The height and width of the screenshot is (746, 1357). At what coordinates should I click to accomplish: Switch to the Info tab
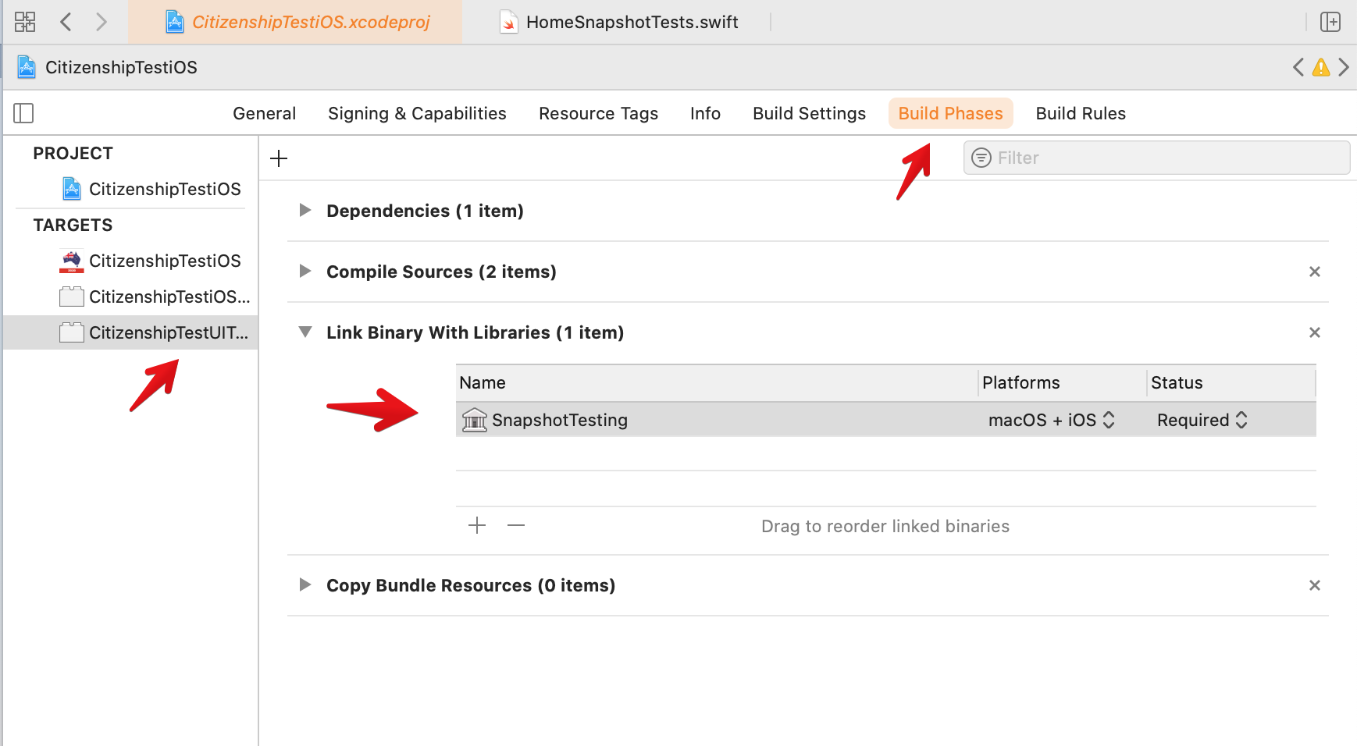[x=705, y=113]
